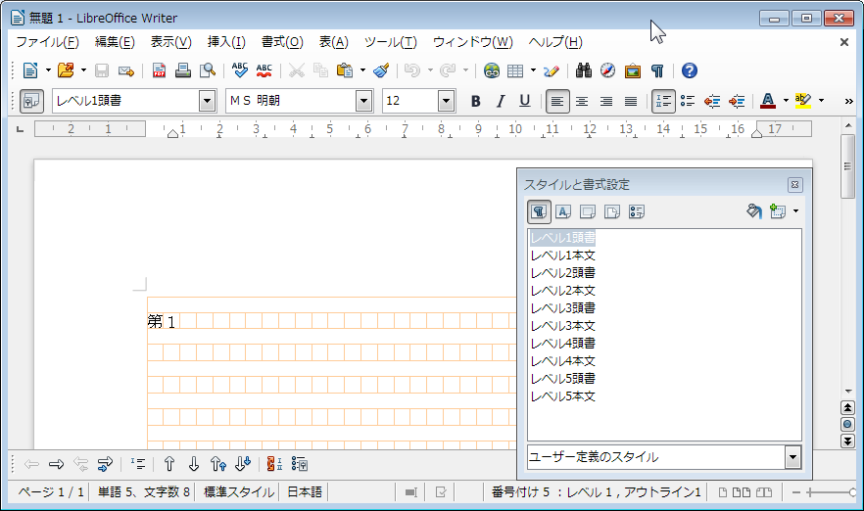The width and height of the screenshot is (864, 511).
Task: Open 挿入(I) menu
Action: pyautogui.click(x=226, y=42)
